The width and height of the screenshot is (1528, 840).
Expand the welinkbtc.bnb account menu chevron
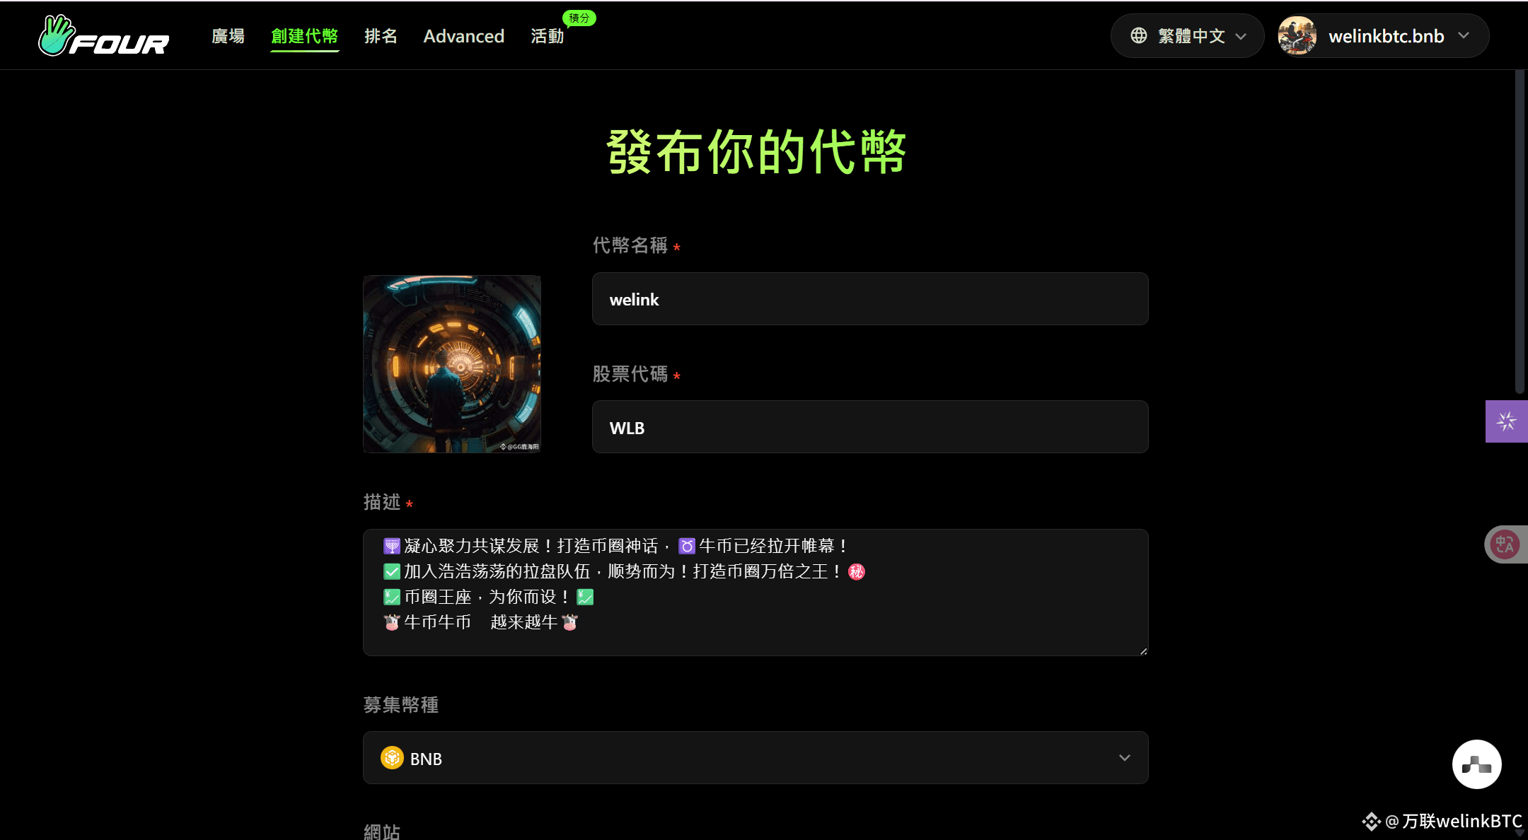1464,35
